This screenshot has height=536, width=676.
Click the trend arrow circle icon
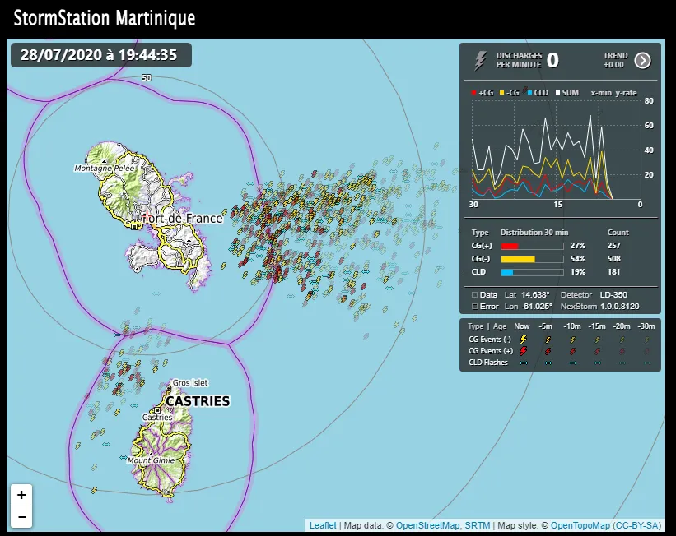click(642, 61)
